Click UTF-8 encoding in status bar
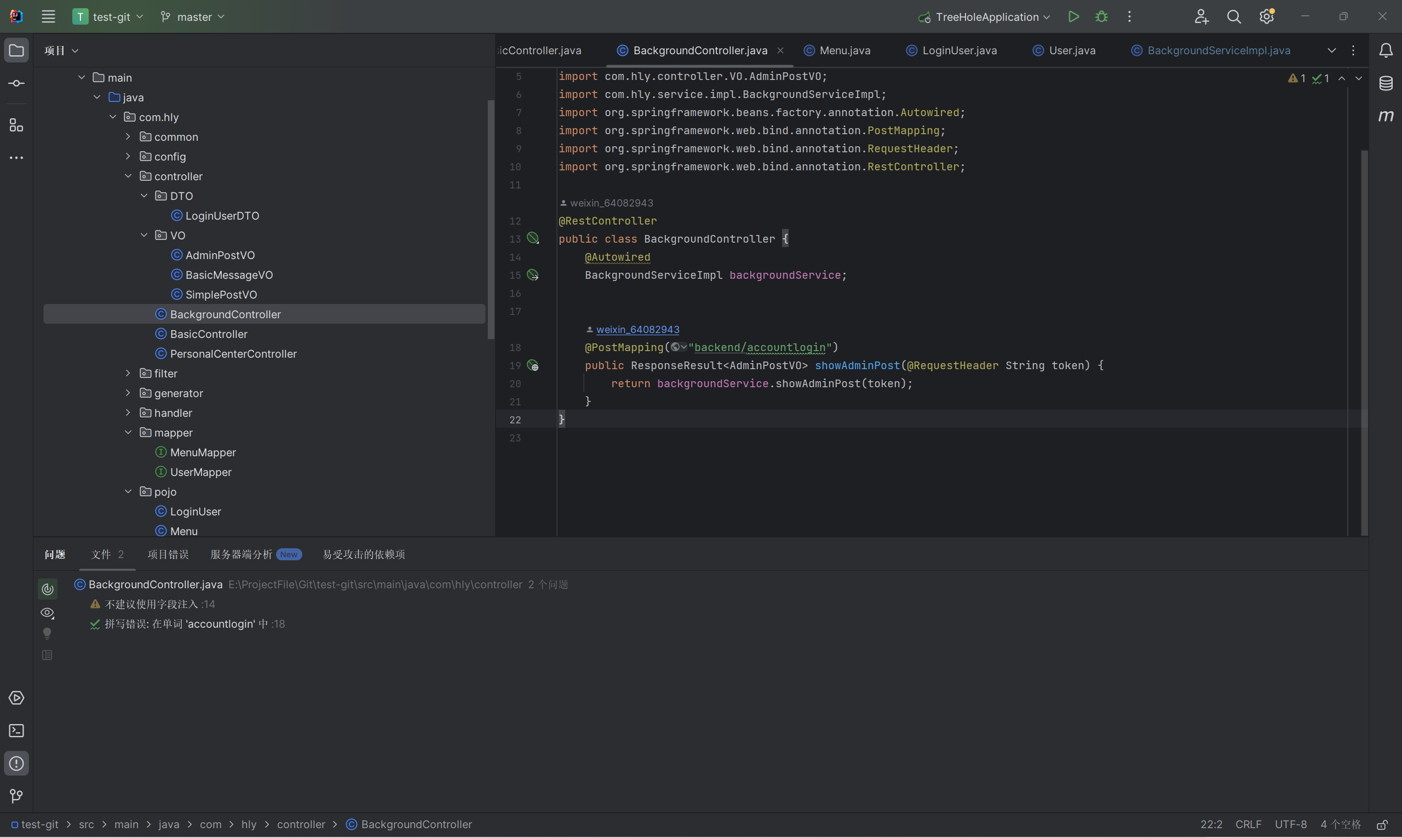 (1291, 825)
